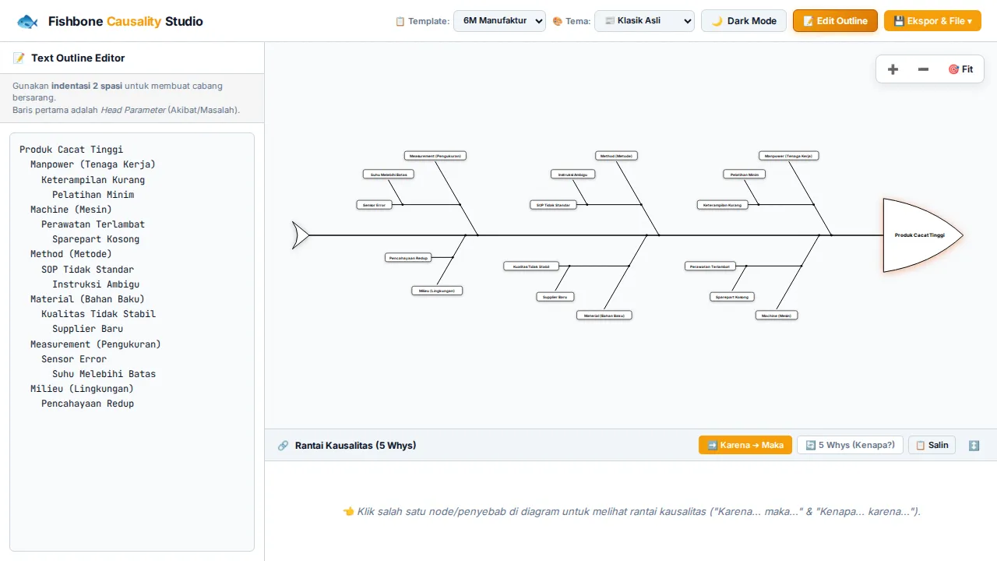The height and width of the screenshot is (561, 997).
Task: Select the Milieu (Lingkungan) node
Action: click(437, 291)
